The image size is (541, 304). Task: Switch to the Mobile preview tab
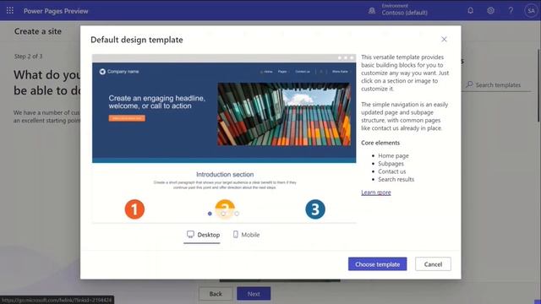(246, 235)
